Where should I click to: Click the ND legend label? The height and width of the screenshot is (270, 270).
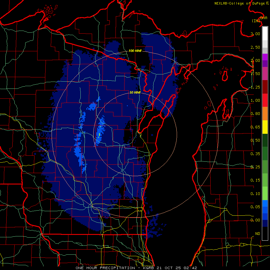click(258, 234)
